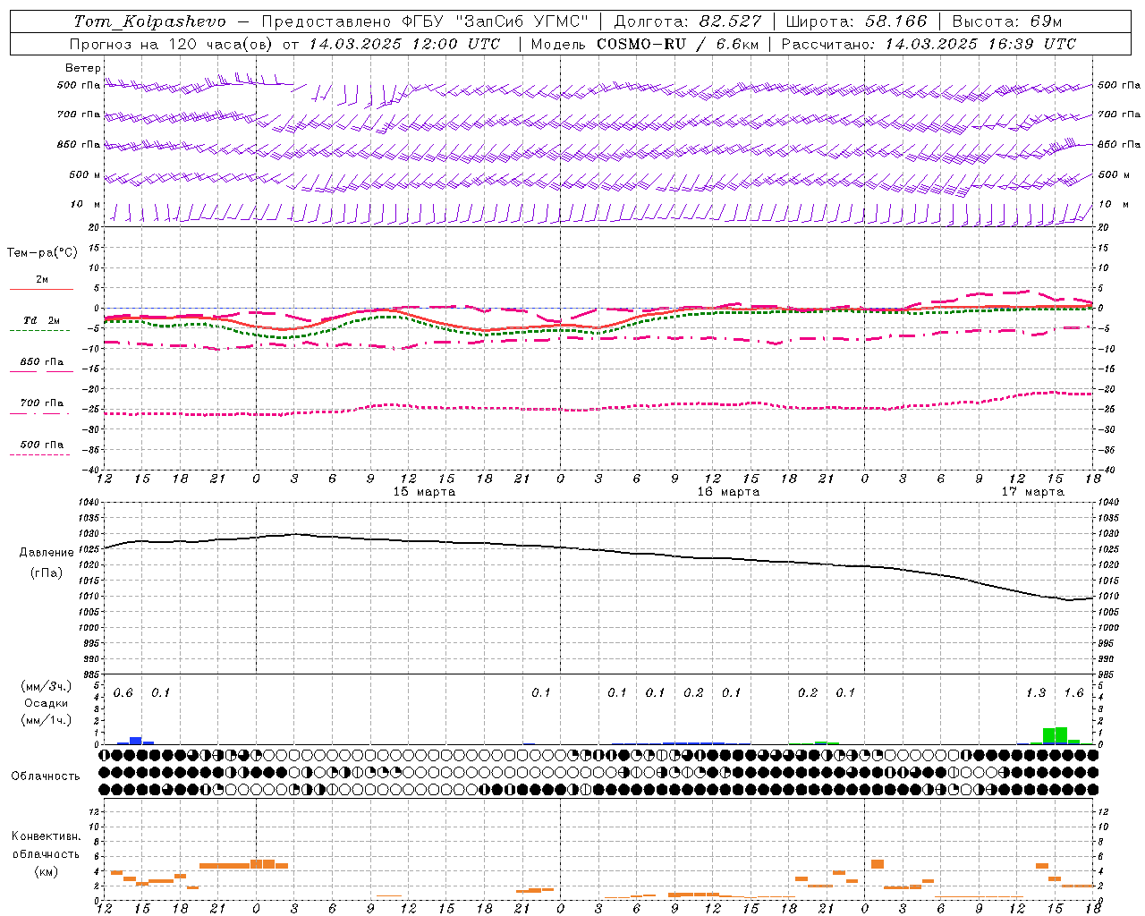Click the Осадки panel label
Screen dimensions: 1145x916
(47, 703)
